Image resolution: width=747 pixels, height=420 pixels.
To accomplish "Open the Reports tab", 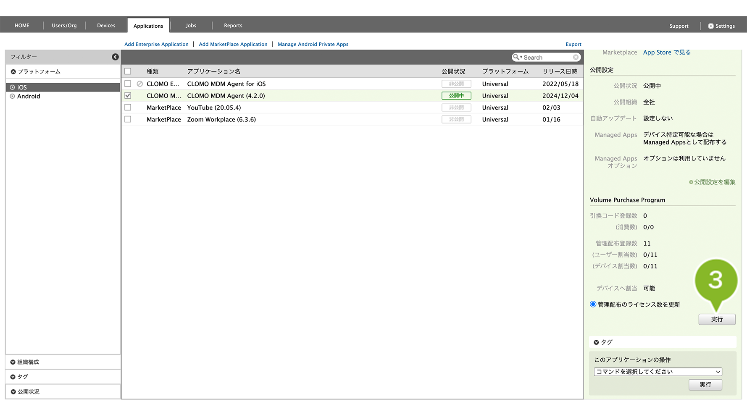I will click(x=233, y=26).
